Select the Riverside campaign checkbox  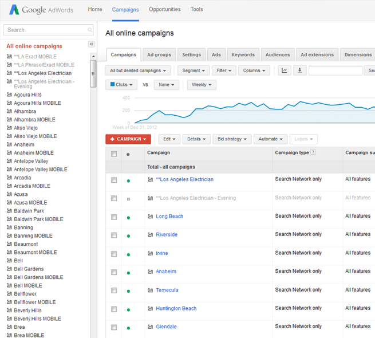(x=114, y=235)
